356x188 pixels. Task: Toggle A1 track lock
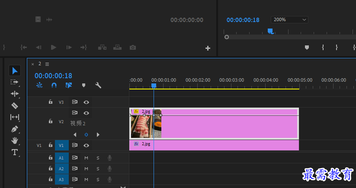pos(51,157)
